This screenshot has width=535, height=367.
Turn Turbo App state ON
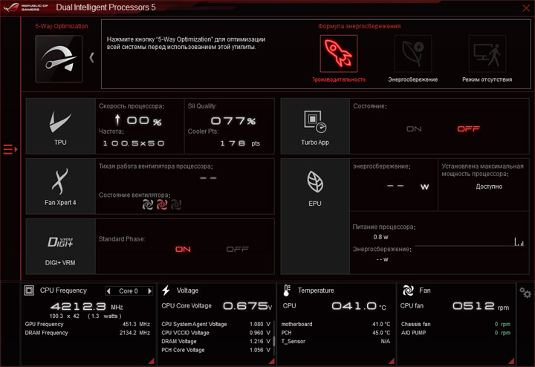[x=414, y=129]
